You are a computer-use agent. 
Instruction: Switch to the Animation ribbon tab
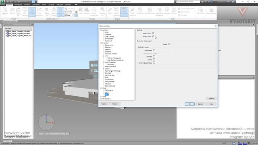[x=36, y=4]
